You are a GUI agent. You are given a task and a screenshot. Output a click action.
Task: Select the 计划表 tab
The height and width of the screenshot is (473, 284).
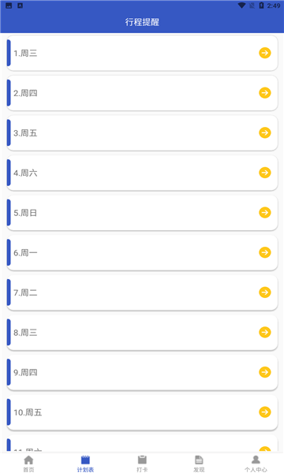tap(85, 464)
